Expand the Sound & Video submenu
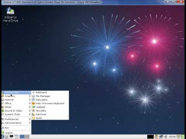Viewport: 186px width, 139px height. (16, 111)
